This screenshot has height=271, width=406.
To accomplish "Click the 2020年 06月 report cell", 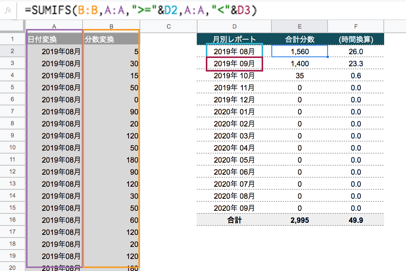I will click(x=234, y=172).
